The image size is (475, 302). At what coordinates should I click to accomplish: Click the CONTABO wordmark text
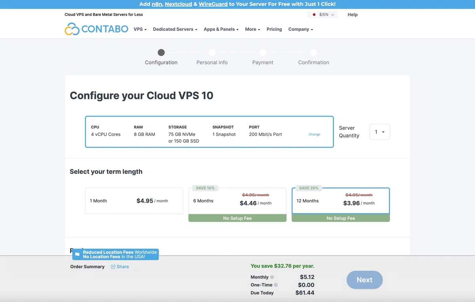pyautogui.click(x=105, y=29)
